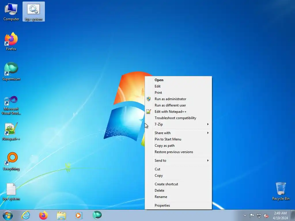This screenshot has height=221, width=295.
Task: Expand the Send to submenu
Action: pos(178,161)
